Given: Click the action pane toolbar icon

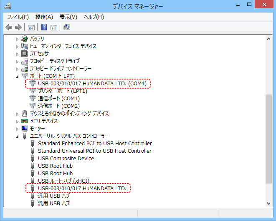Looking at the screenshot, I should [54, 27].
